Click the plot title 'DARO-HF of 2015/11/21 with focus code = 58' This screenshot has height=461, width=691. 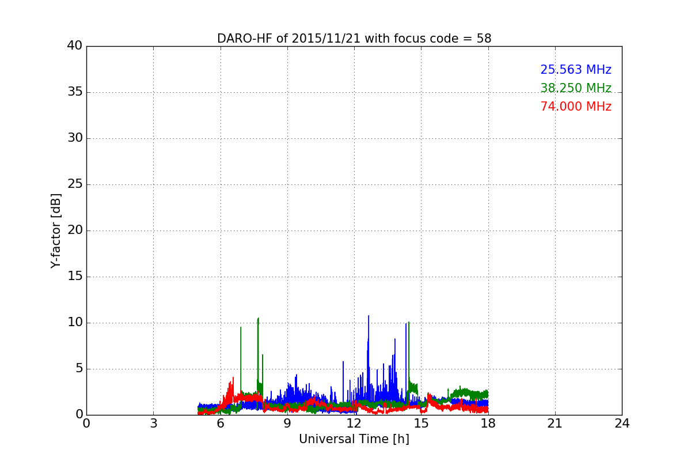354,39
